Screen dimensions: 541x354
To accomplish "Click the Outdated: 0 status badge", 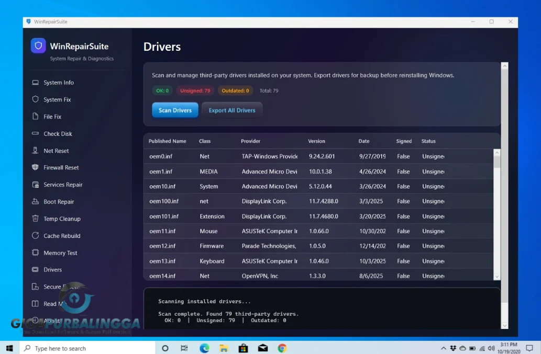I will [235, 90].
